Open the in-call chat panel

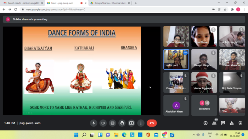coord(223,123)
